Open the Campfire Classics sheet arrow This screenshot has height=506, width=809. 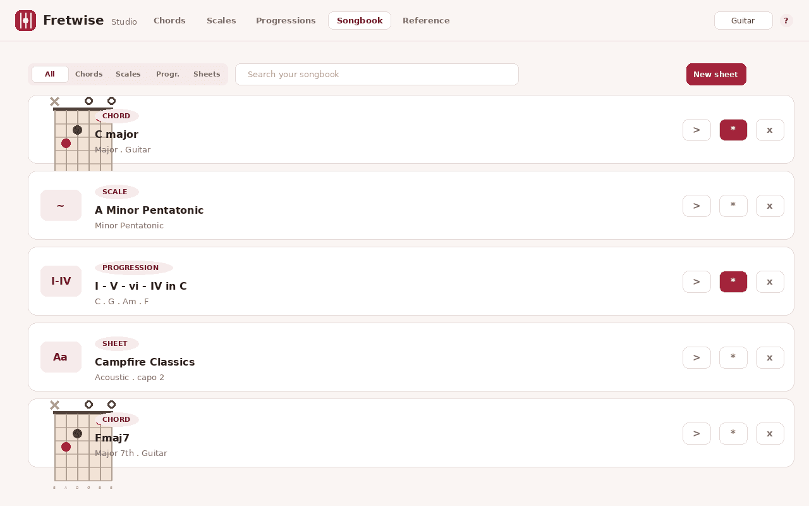696,357
